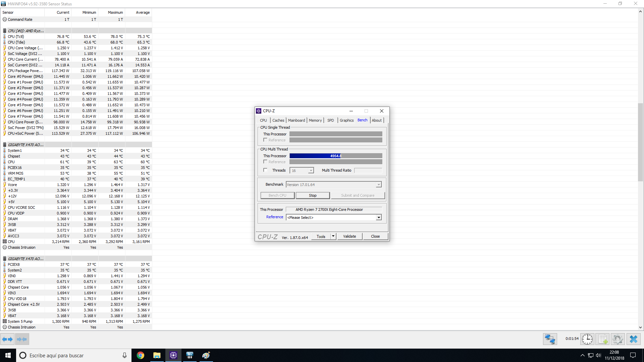This screenshot has height=362, width=644.
Task: Click the Bench CPU button
Action: click(277, 195)
